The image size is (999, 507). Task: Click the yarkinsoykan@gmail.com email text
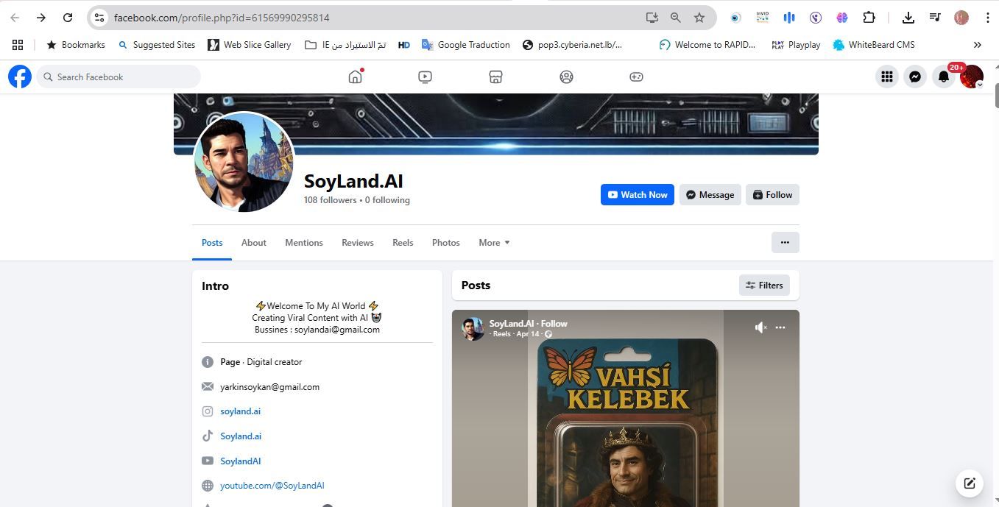coord(269,387)
